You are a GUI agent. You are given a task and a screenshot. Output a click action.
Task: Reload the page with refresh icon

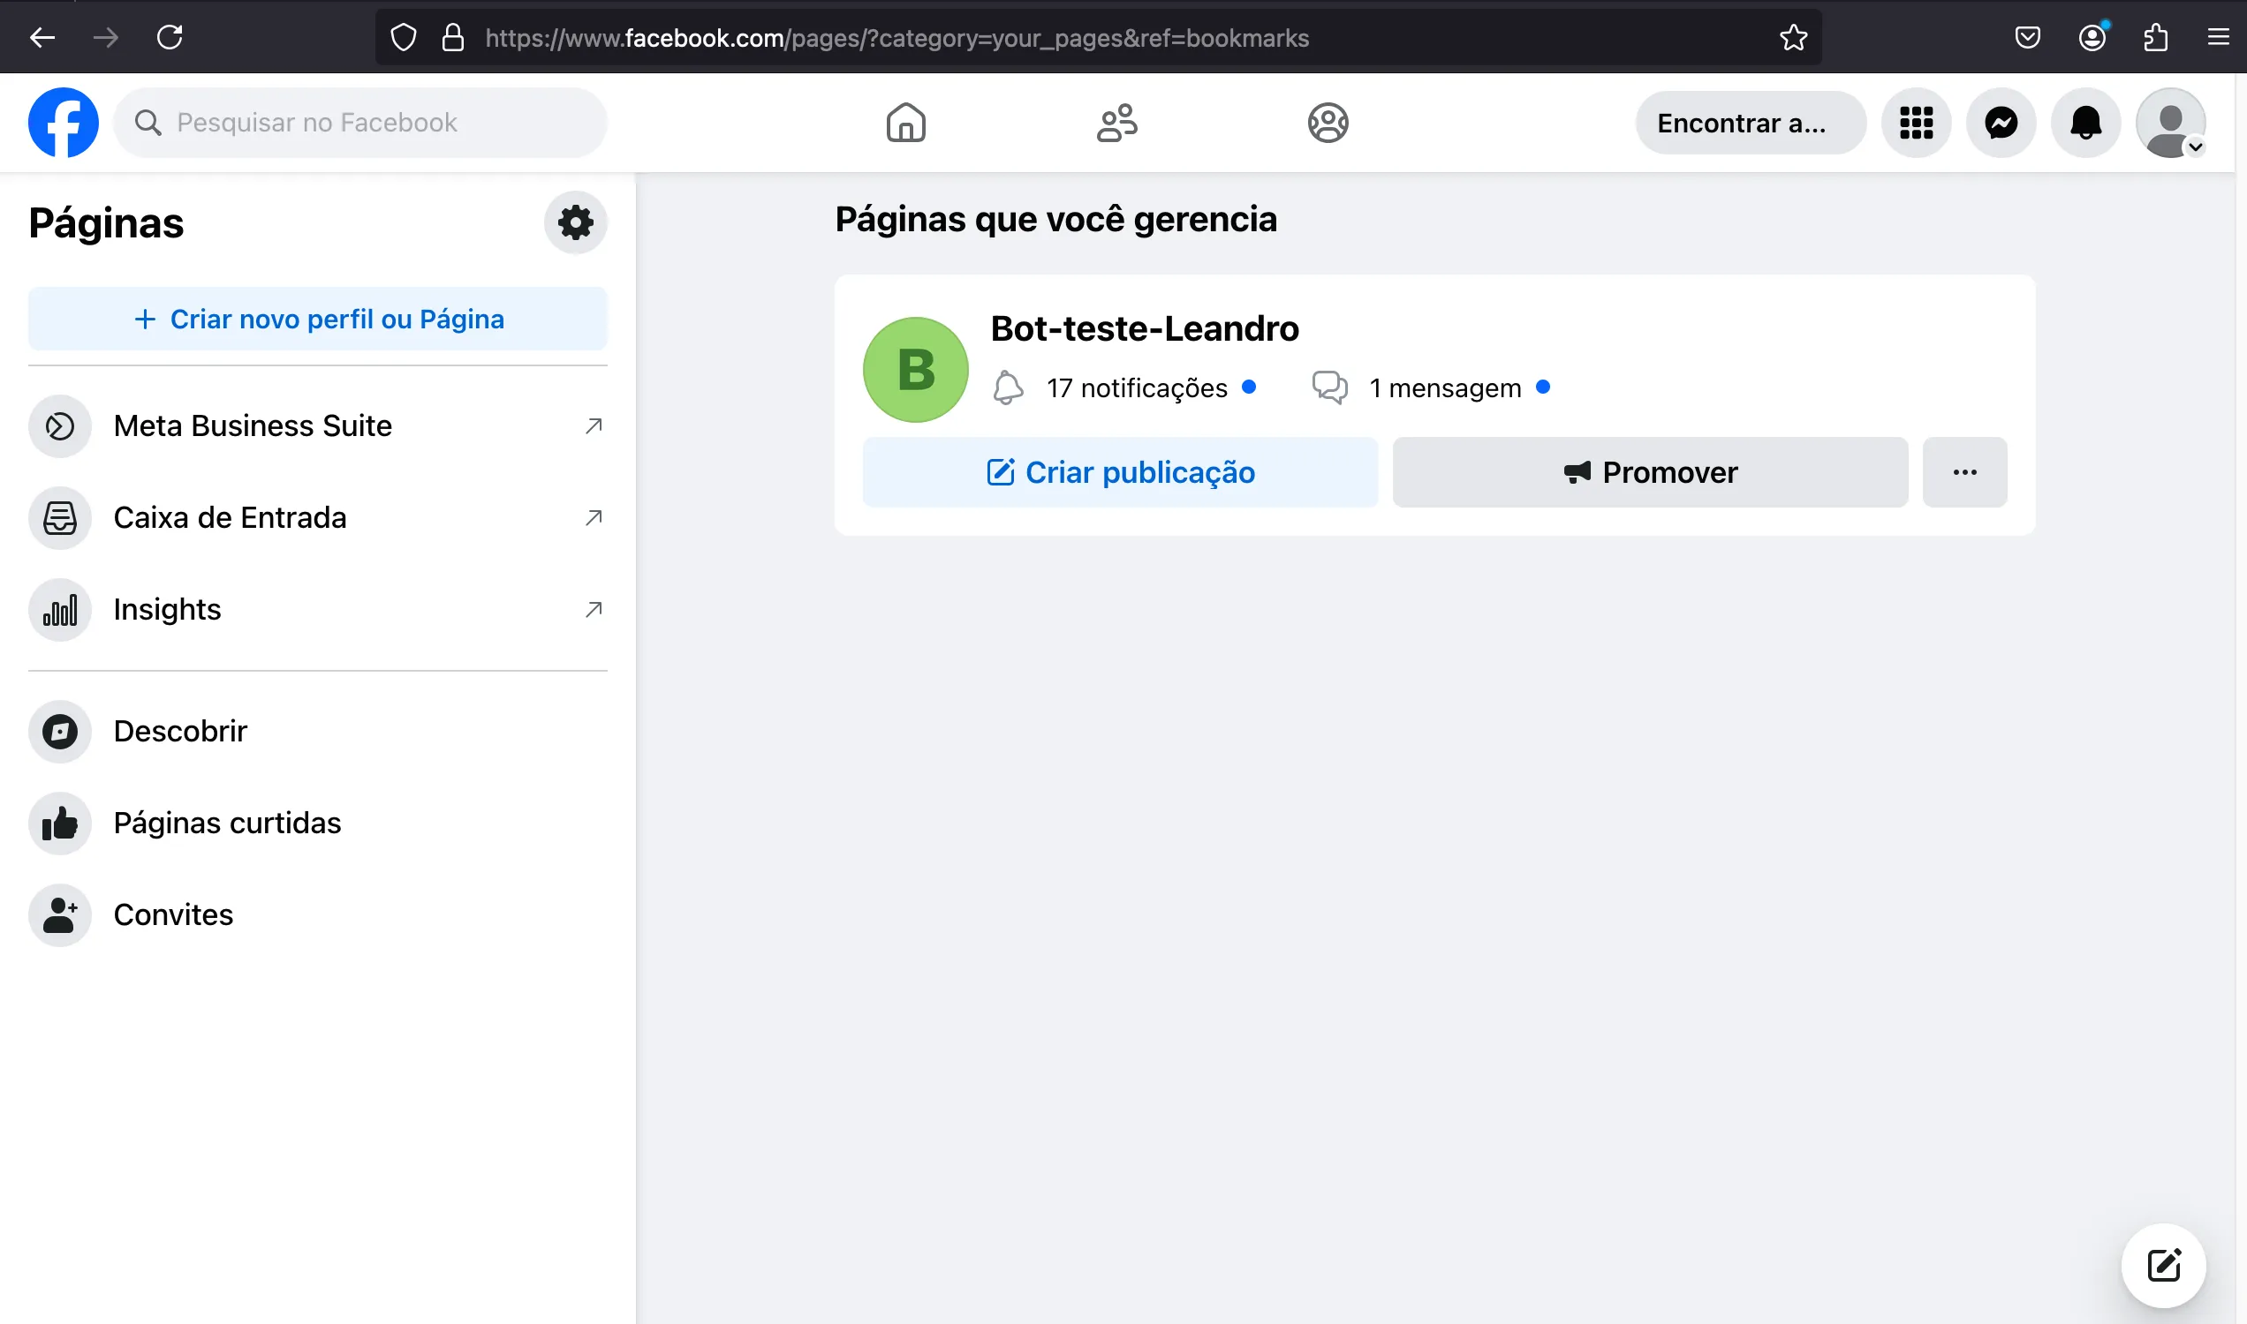(x=170, y=37)
